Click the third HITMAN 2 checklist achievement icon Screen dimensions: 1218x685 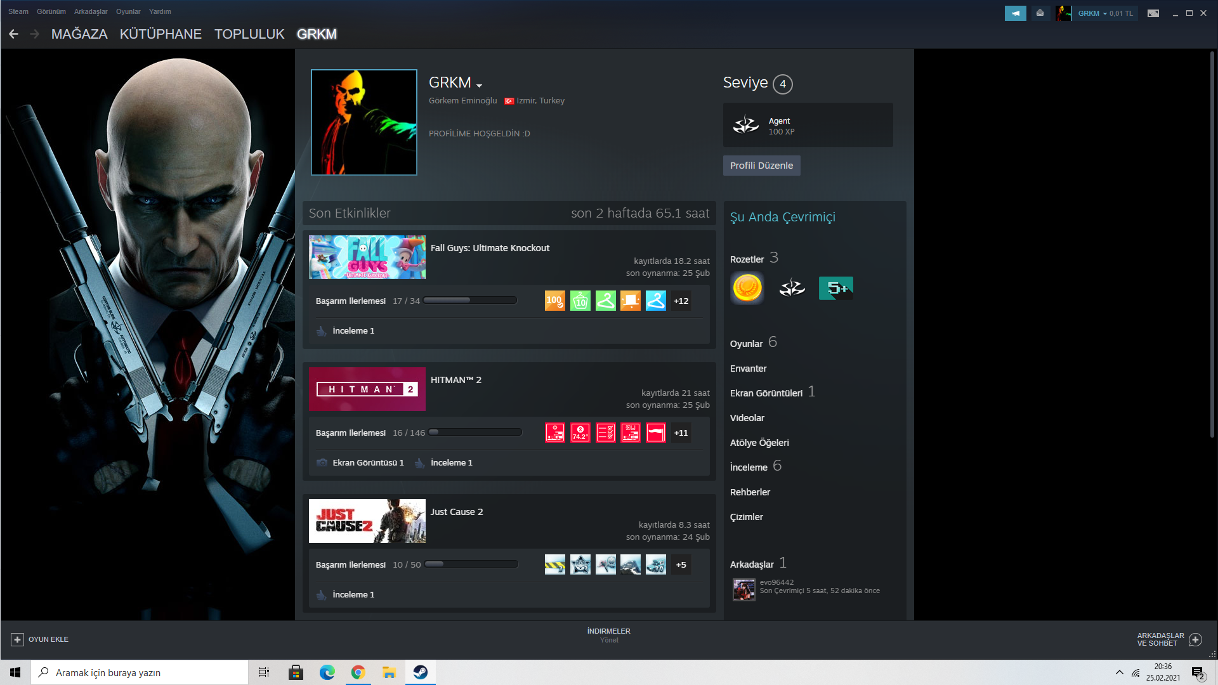(x=606, y=433)
